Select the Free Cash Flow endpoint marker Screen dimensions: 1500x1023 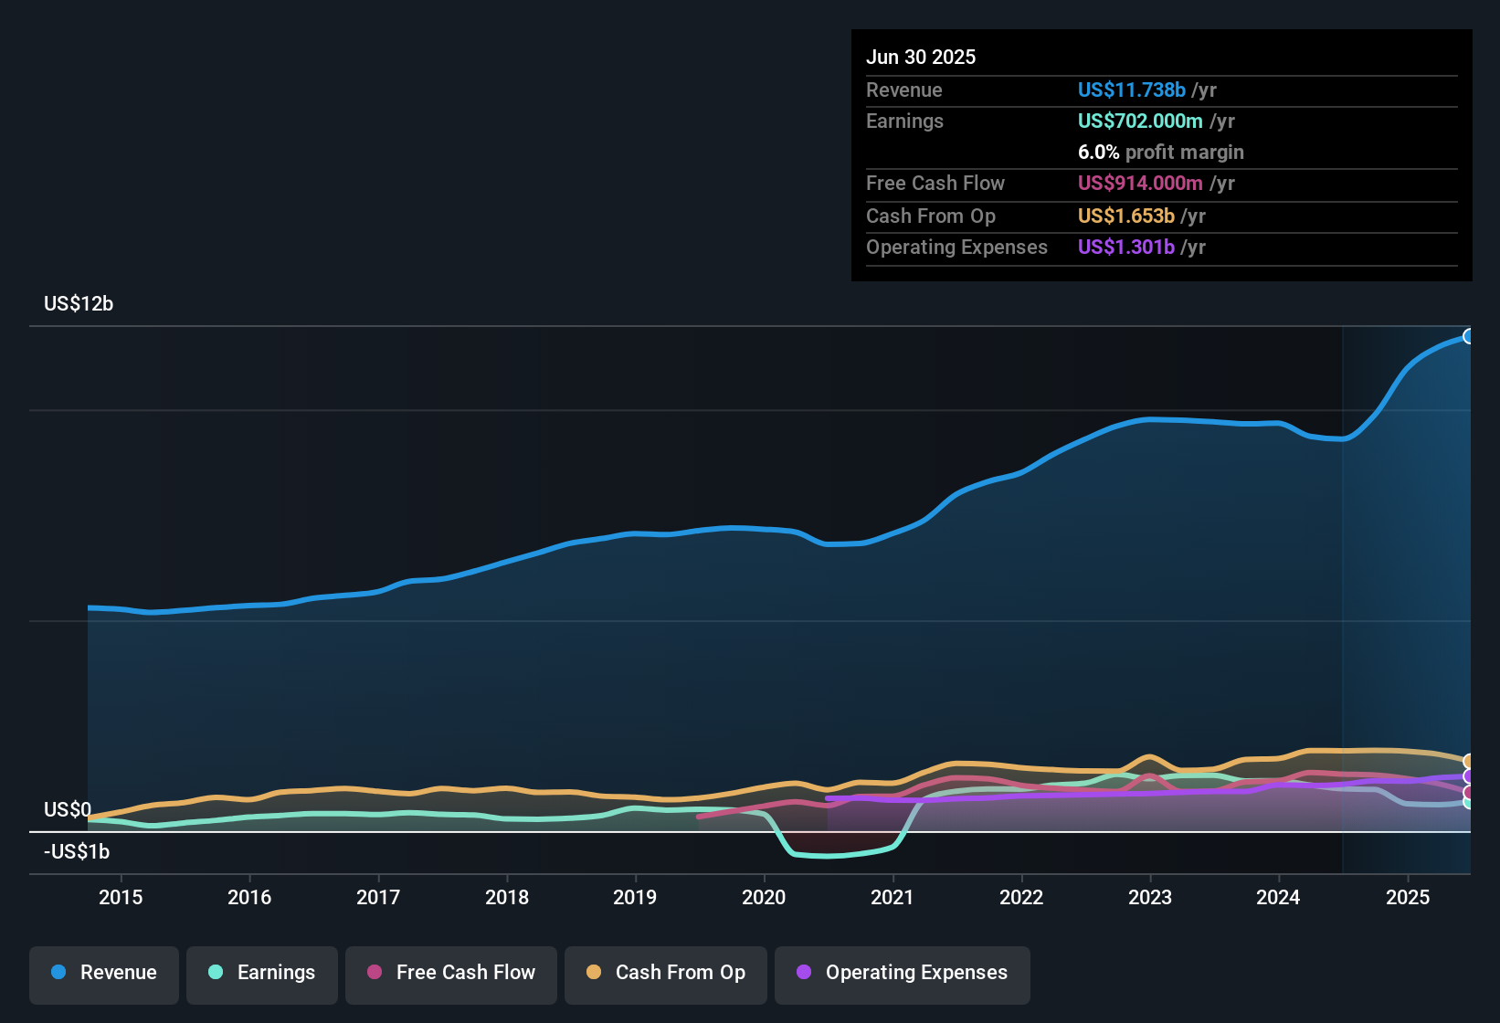(x=1469, y=792)
